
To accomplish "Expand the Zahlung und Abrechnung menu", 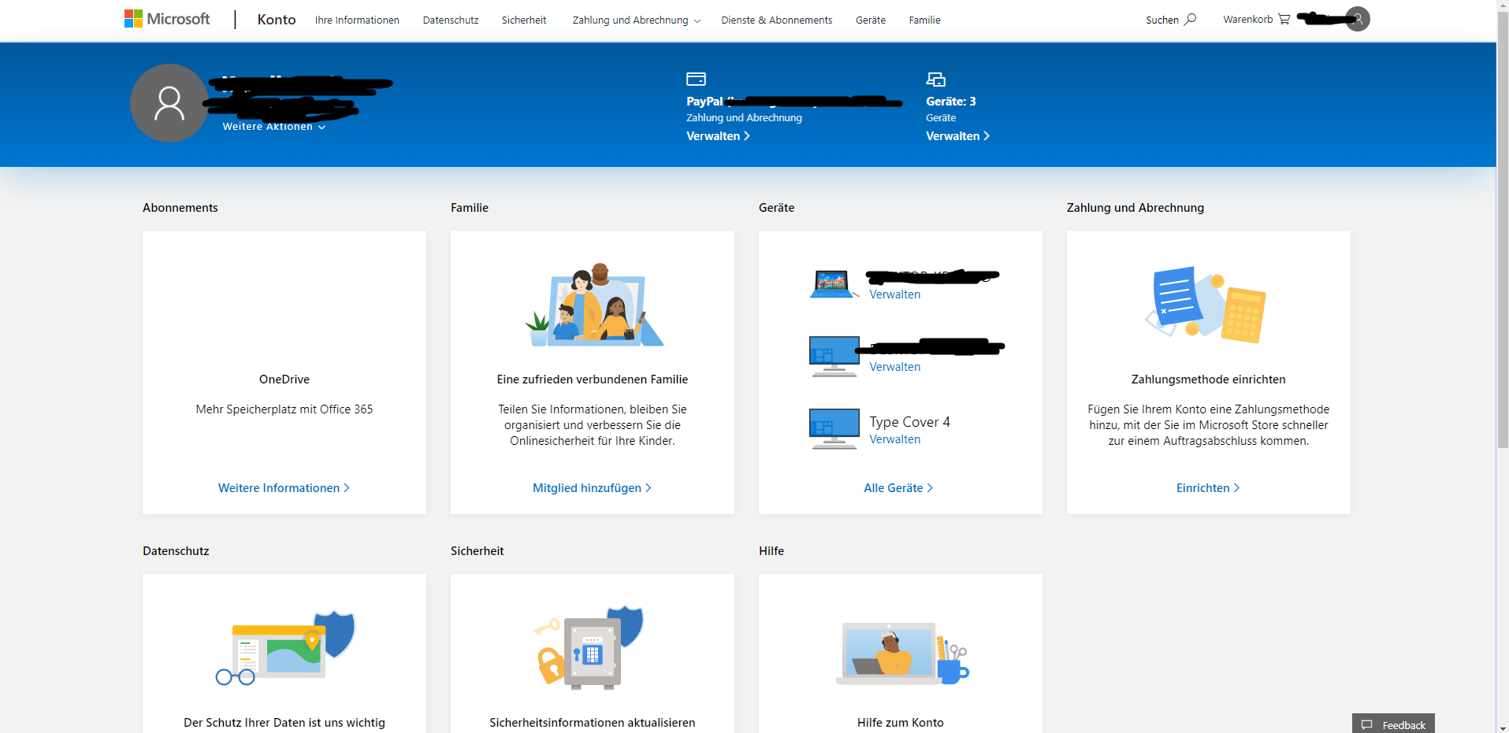I will [636, 20].
